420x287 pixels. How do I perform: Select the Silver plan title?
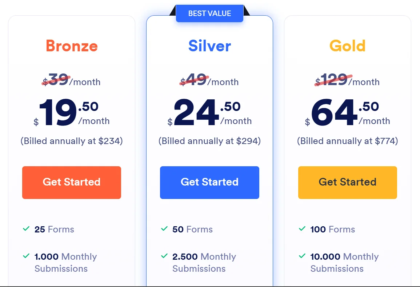(209, 46)
